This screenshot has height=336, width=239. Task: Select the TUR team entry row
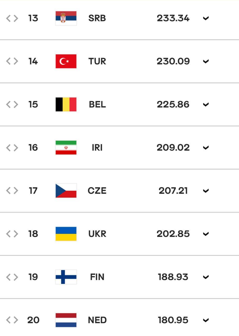point(119,61)
